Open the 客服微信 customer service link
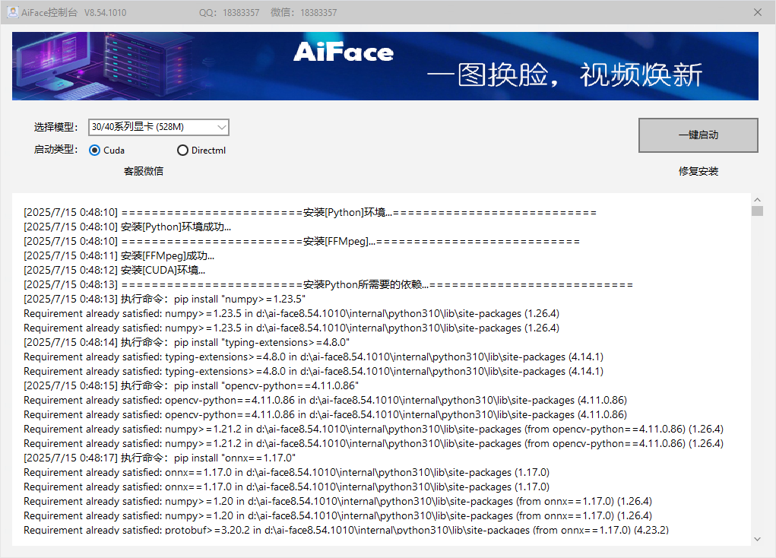Screen dimensions: 776x558 pyautogui.click(x=143, y=171)
